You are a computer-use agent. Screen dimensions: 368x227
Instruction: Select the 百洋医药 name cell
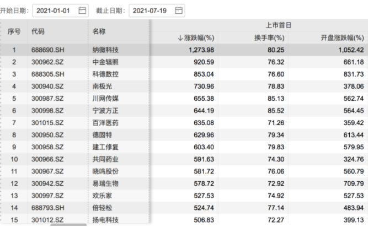[105, 123]
